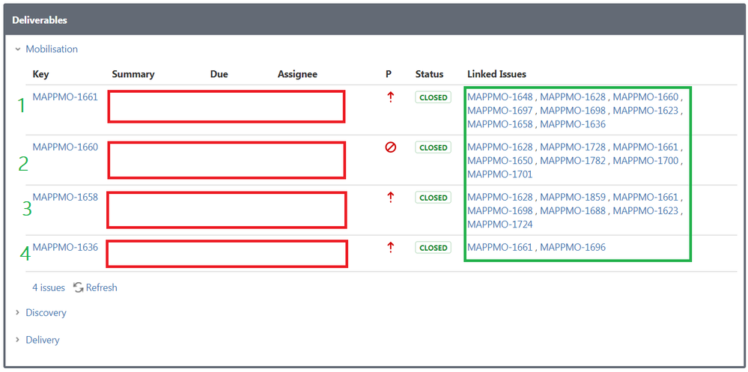Open issue key MAPPMO-1658 in the Key column
The height and width of the screenshot is (372, 748).
[x=65, y=197]
